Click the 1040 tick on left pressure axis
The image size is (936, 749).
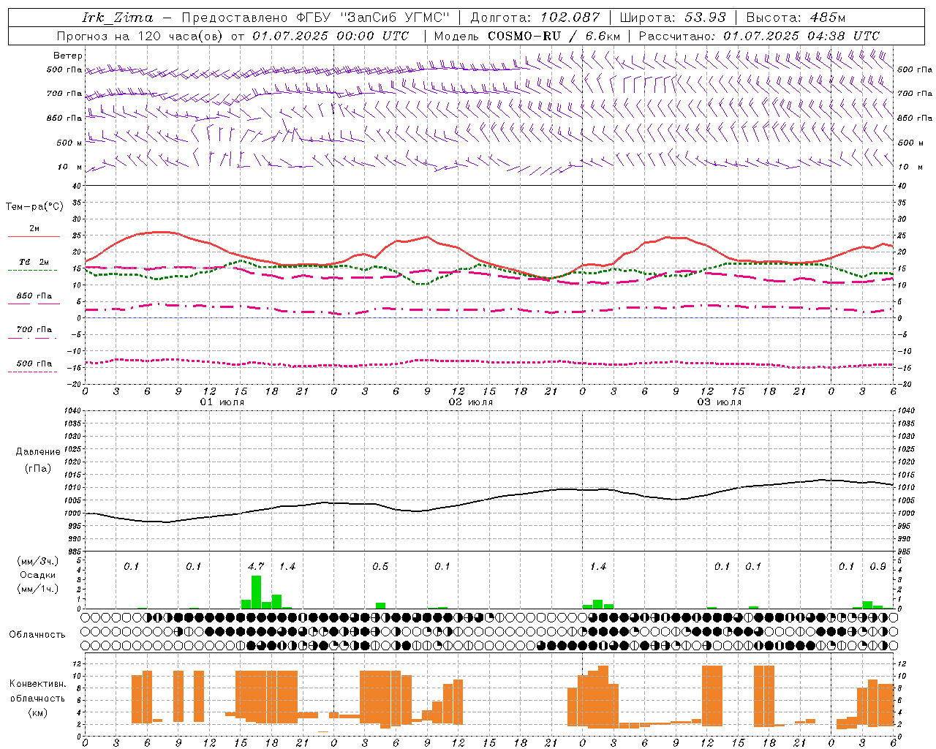tap(74, 411)
